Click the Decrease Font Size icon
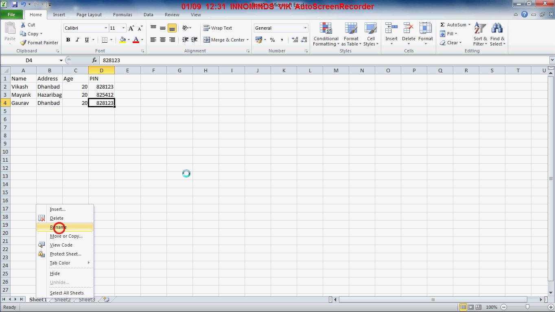The width and height of the screenshot is (555, 312). point(140,28)
